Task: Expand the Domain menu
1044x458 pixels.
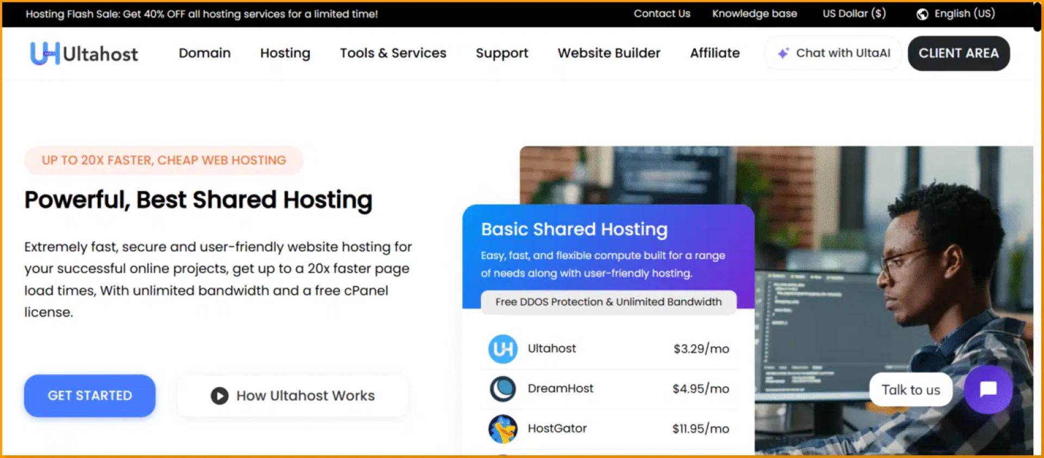Action: 204,53
